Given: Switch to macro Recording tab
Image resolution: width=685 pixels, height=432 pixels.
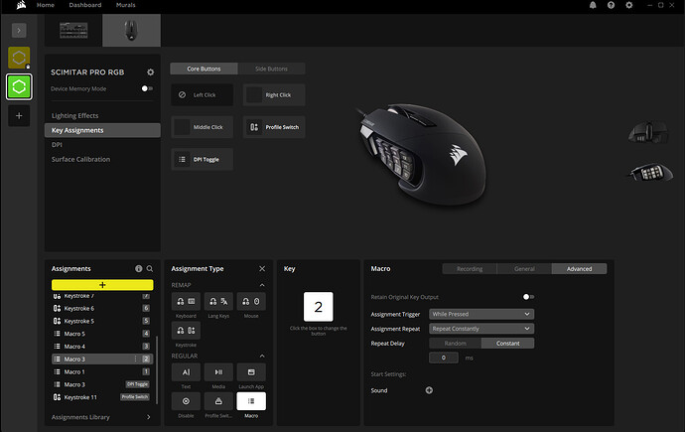Looking at the screenshot, I should 470,269.
